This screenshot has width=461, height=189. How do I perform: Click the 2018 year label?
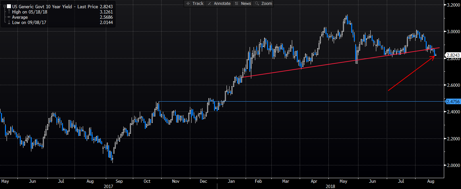330,186
